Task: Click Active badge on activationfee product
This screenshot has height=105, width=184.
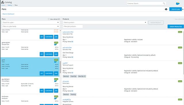Action: (180, 48)
